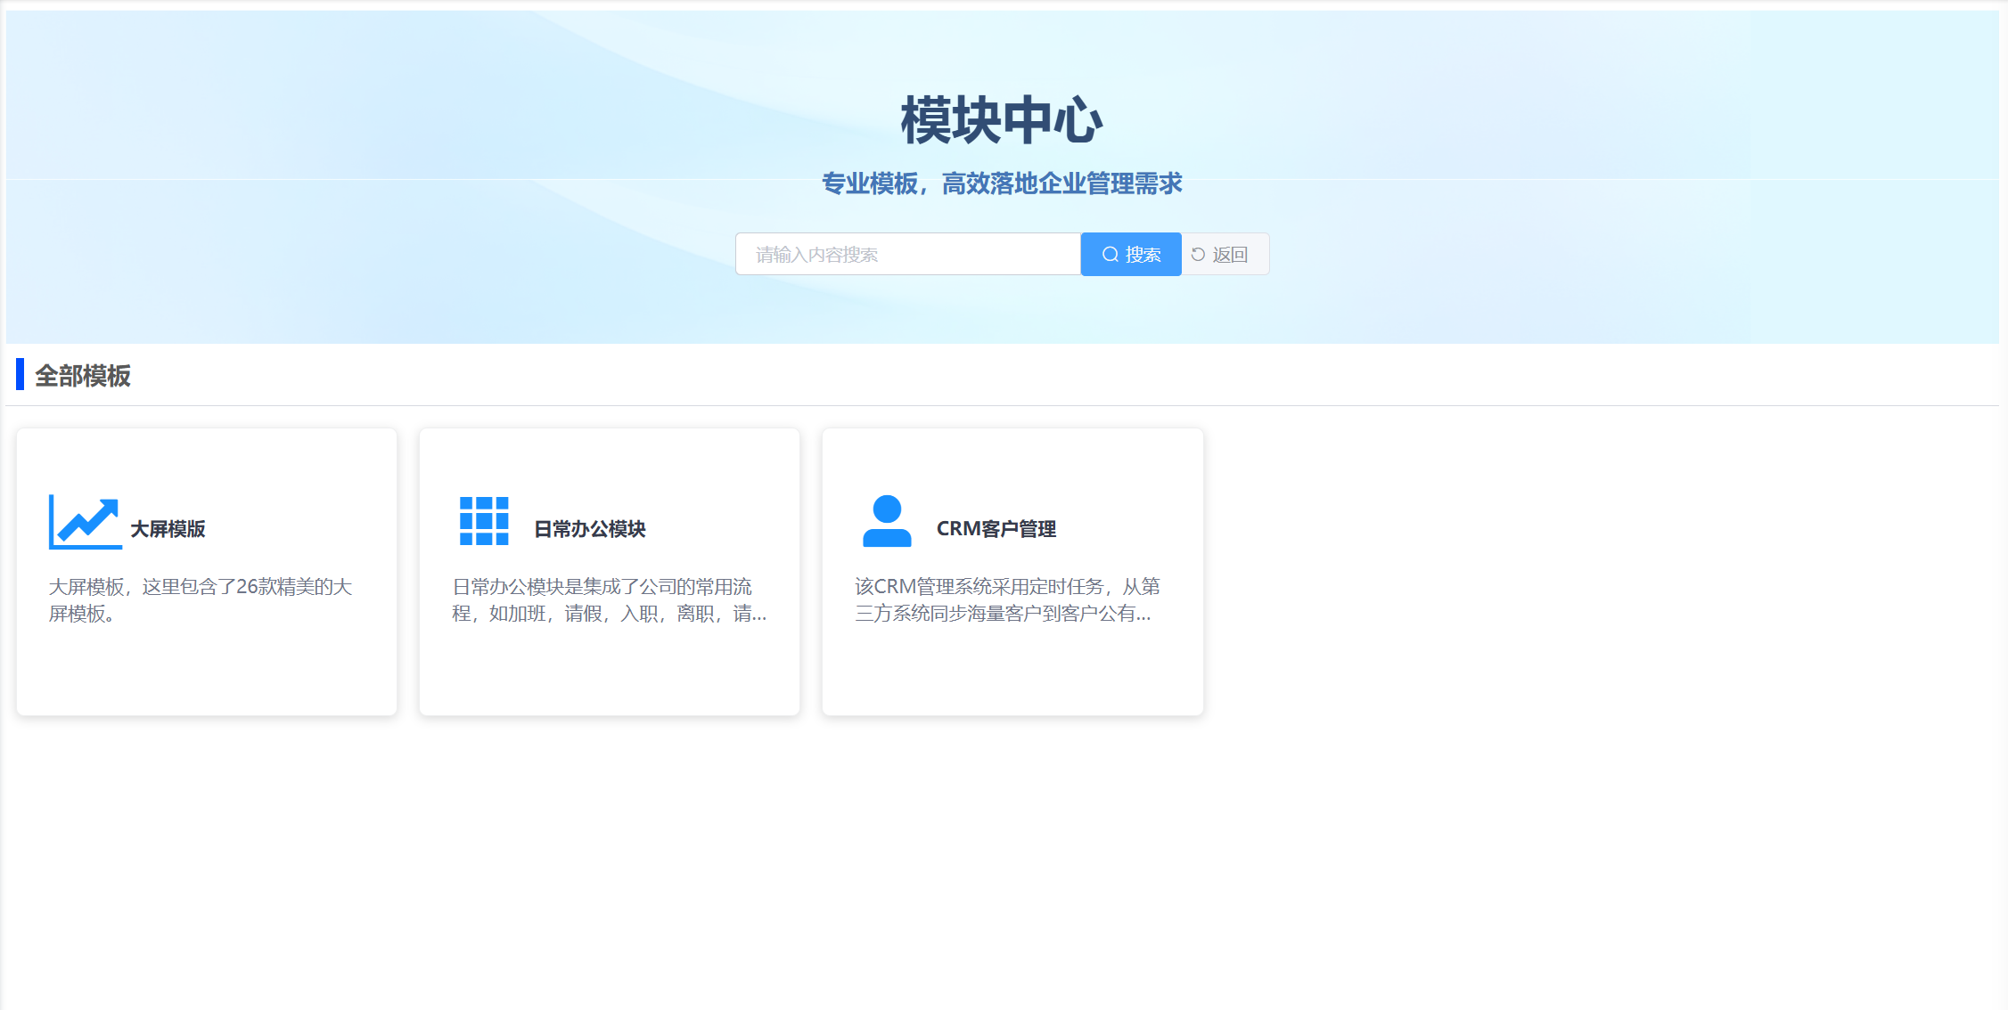
Task: Open the 大屏模版 card title
Action: pos(168,529)
